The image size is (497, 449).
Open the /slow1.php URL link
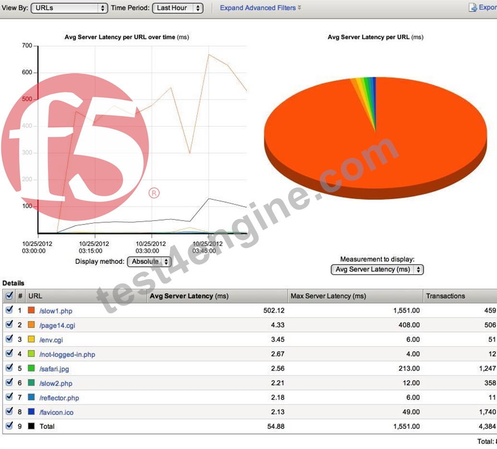[56, 311]
